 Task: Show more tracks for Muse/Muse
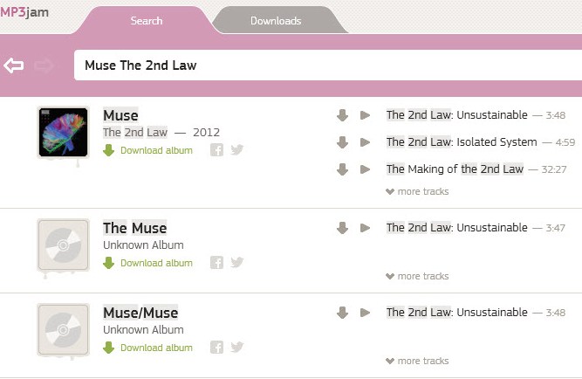pyautogui.click(x=417, y=362)
